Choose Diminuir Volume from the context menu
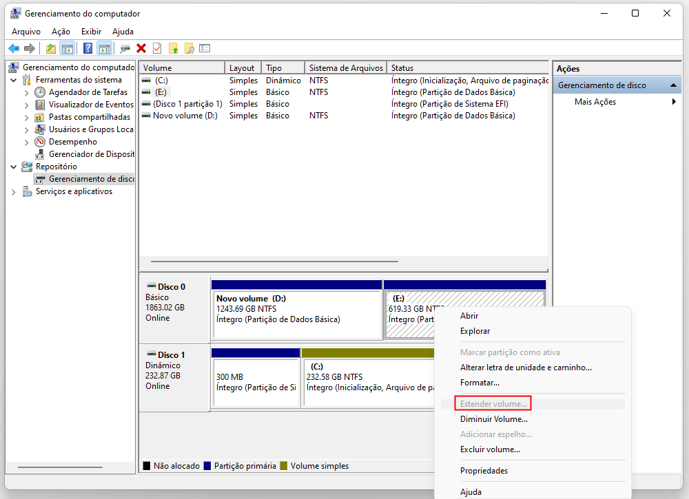 [x=493, y=418]
